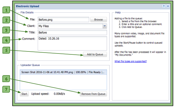Viewport: 174px width, 107px height.
Task: Click the 'Title:' field label
Action: click(x=32, y=32)
